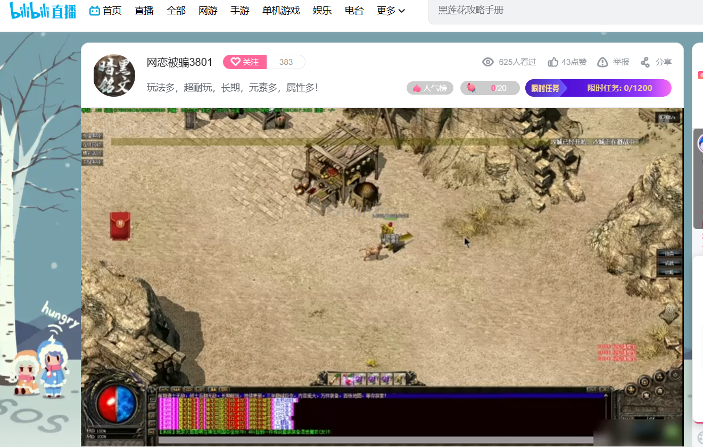Screen dimensions: 703x447
Task: Click the red-blue HP/MP orb
Action: click(x=117, y=403)
